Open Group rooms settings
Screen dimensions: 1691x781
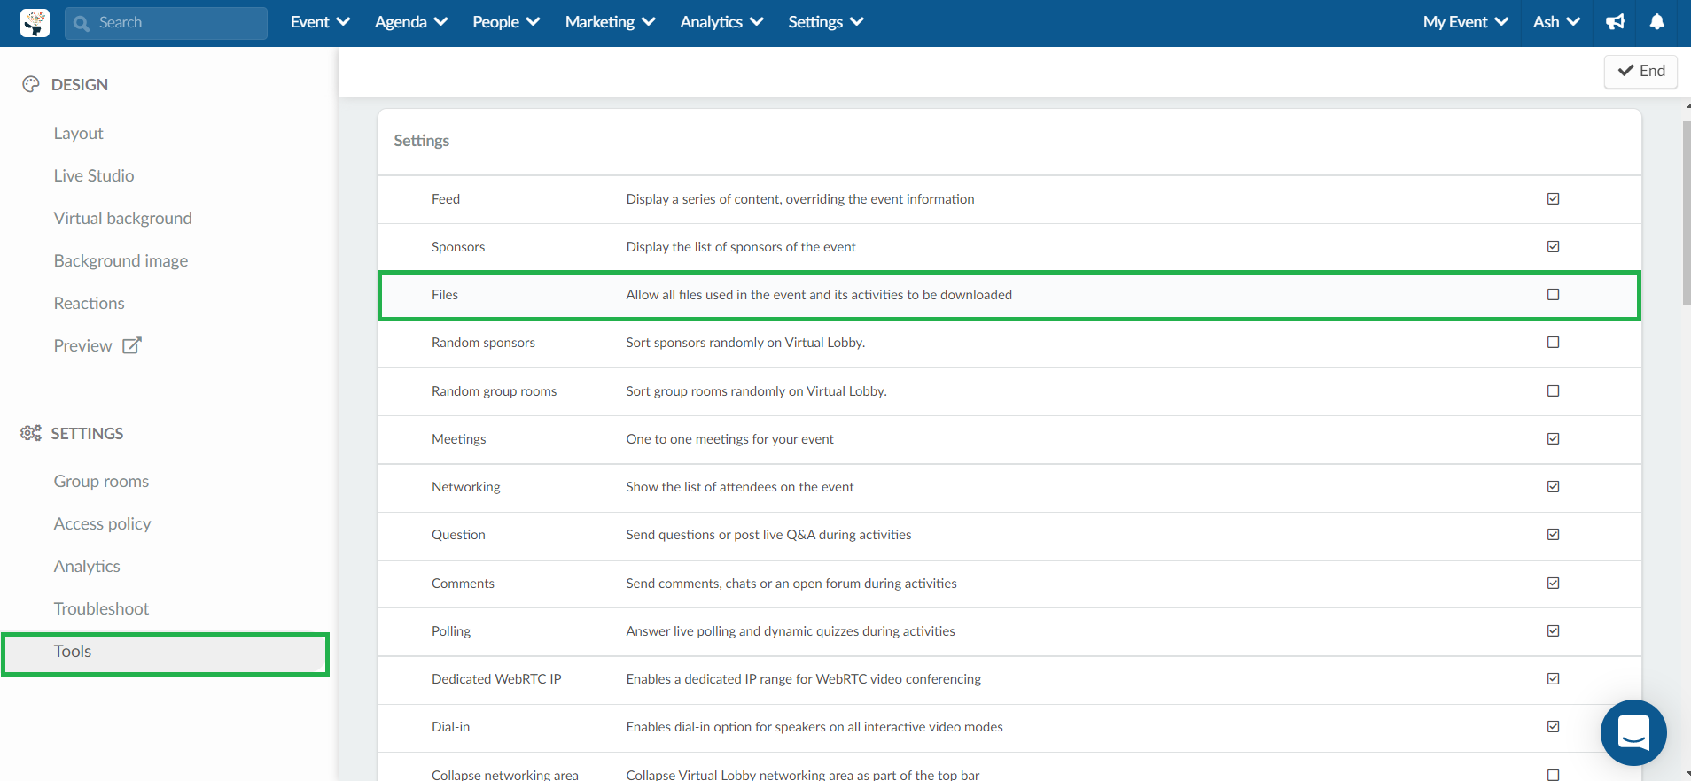(x=101, y=481)
